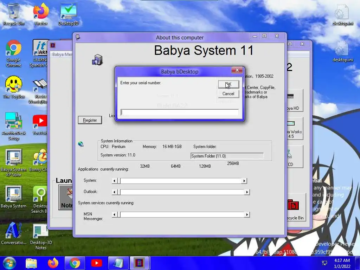The image size is (360, 270).
Task: Focus the serial number input field
Action: click(180, 112)
